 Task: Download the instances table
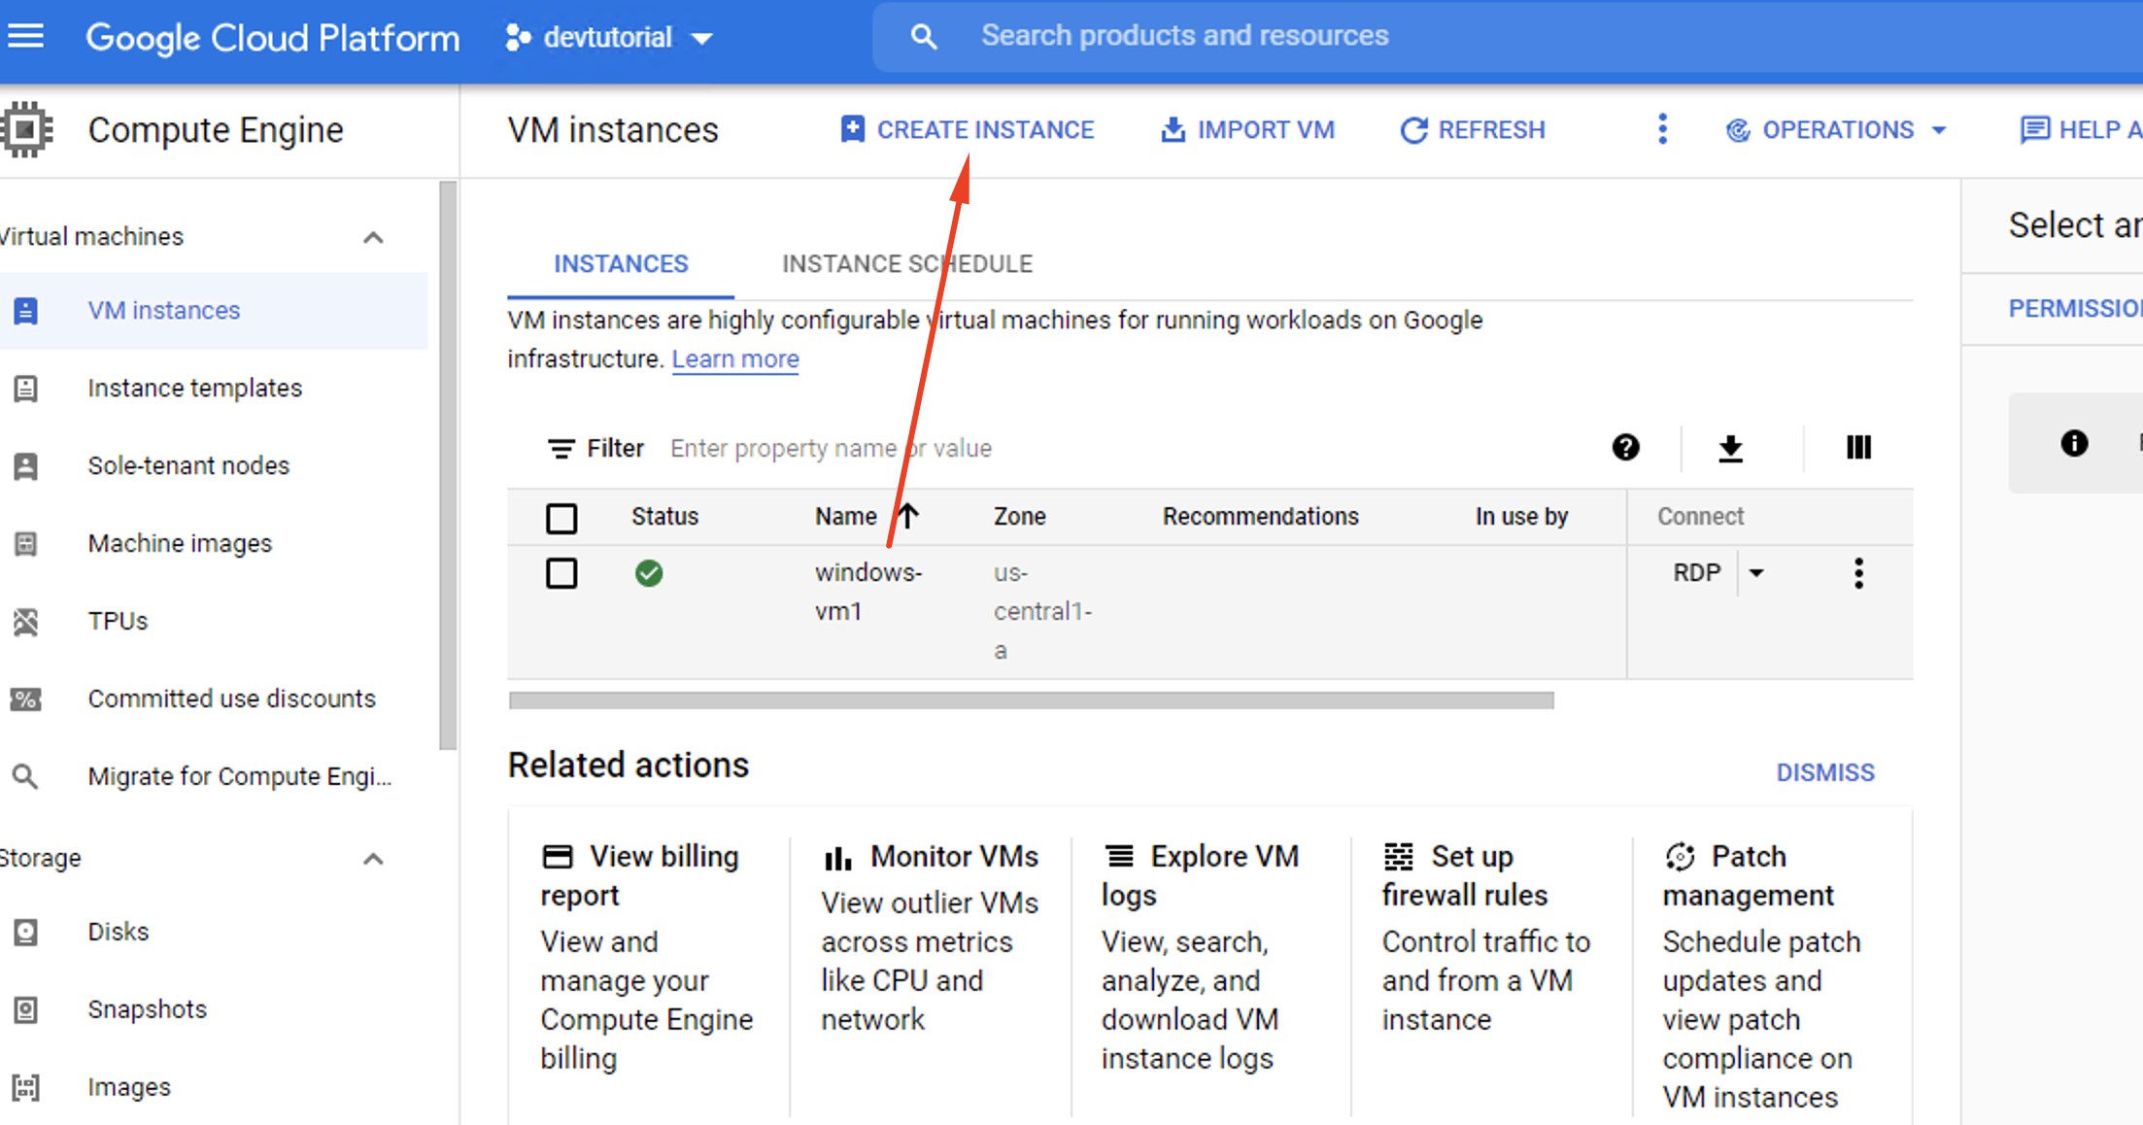tap(1730, 448)
